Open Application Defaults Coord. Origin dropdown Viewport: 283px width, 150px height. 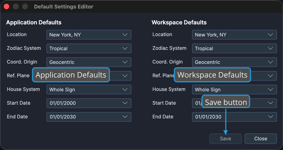pos(89,62)
